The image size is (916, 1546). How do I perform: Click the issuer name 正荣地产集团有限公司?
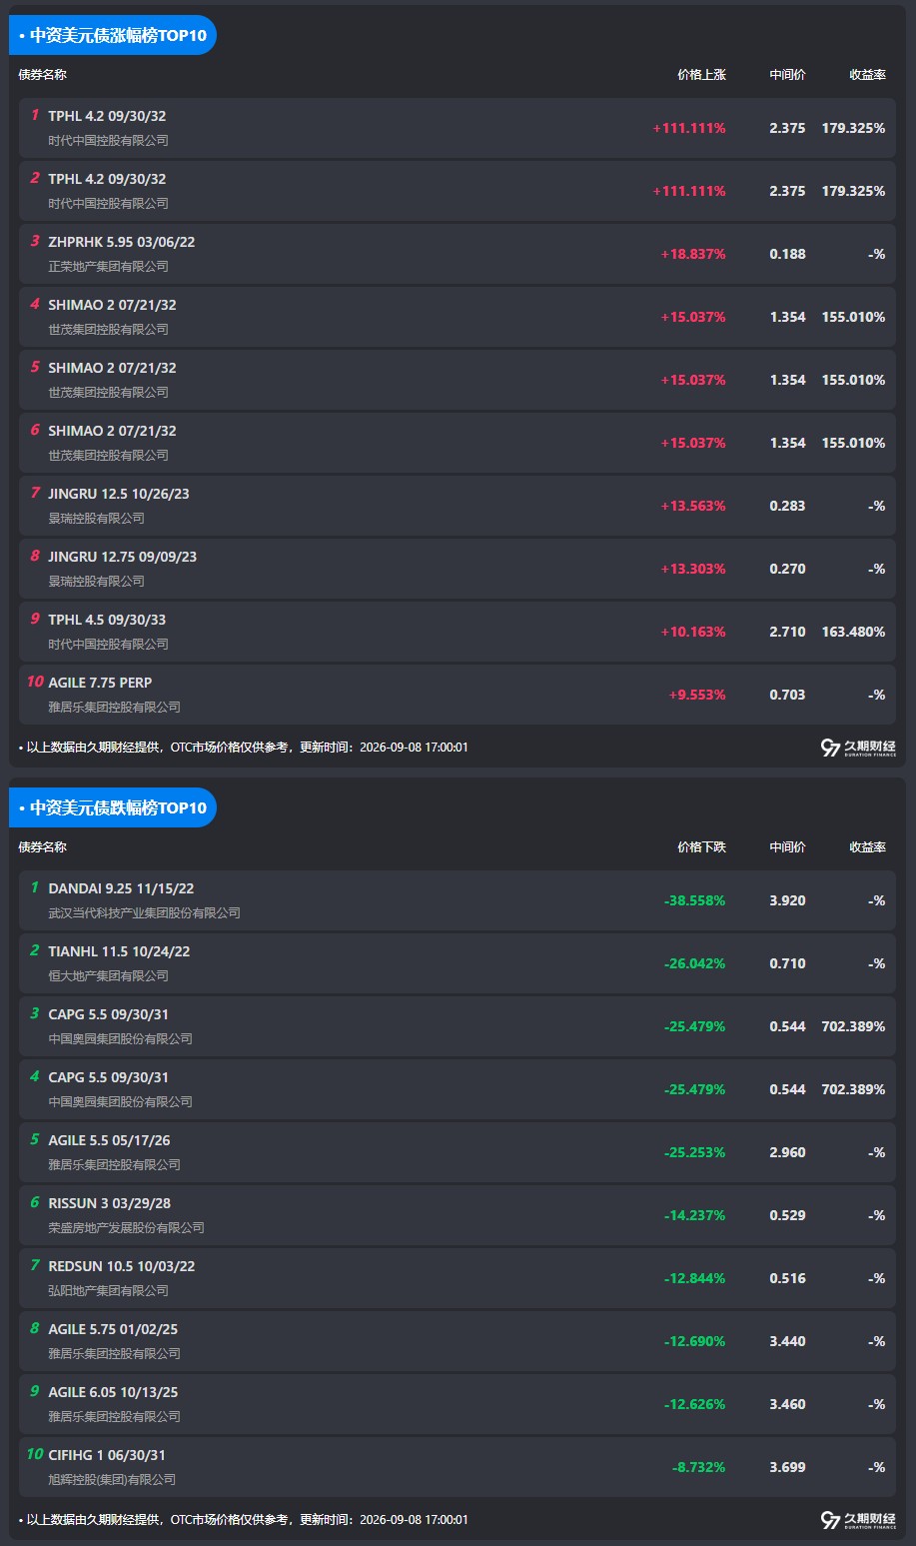(108, 267)
